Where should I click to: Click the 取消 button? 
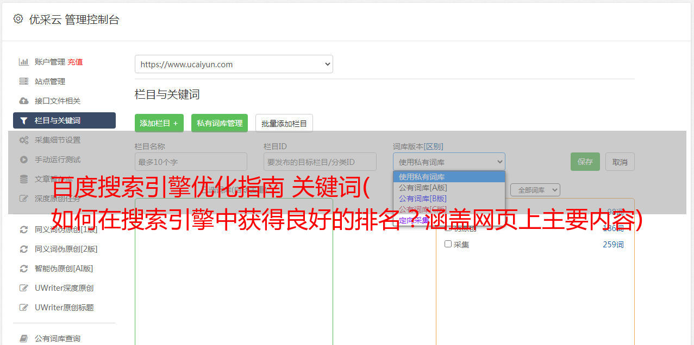(x=620, y=162)
